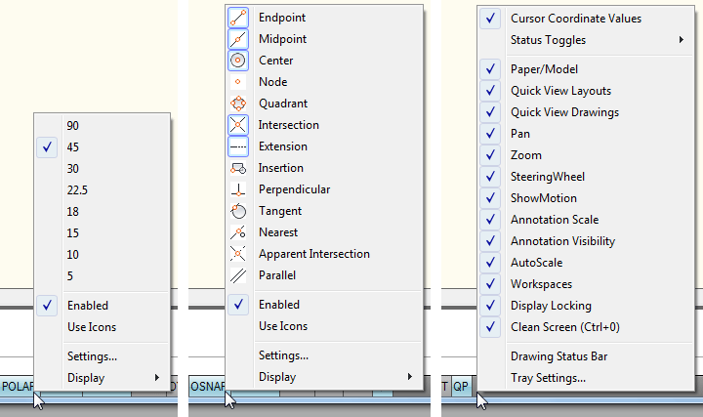Click the Tangent snap icon
The image size is (703, 417).
(x=238, y=211)
